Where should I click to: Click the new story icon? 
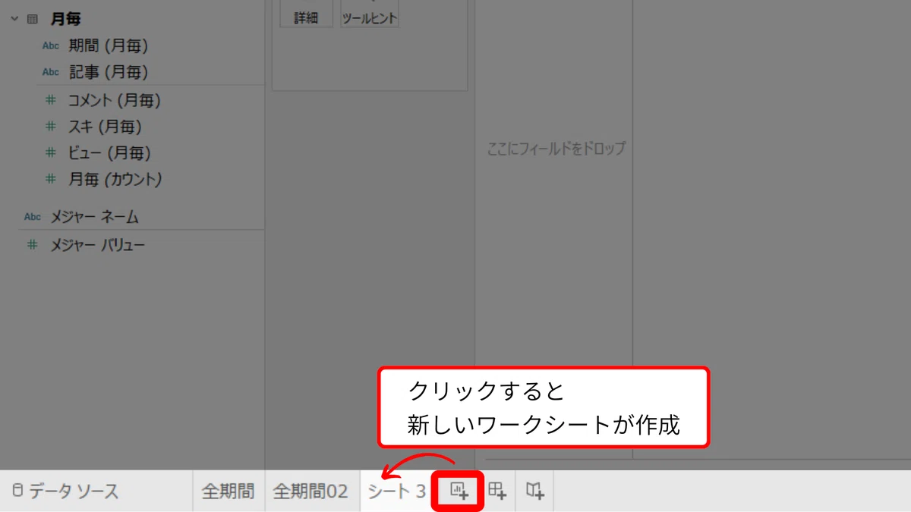[x=535, y=491]
